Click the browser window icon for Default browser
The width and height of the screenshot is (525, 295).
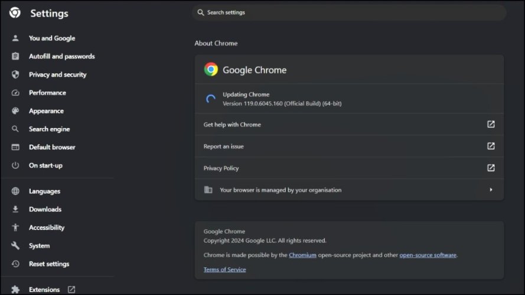click(x=15, y=147)
